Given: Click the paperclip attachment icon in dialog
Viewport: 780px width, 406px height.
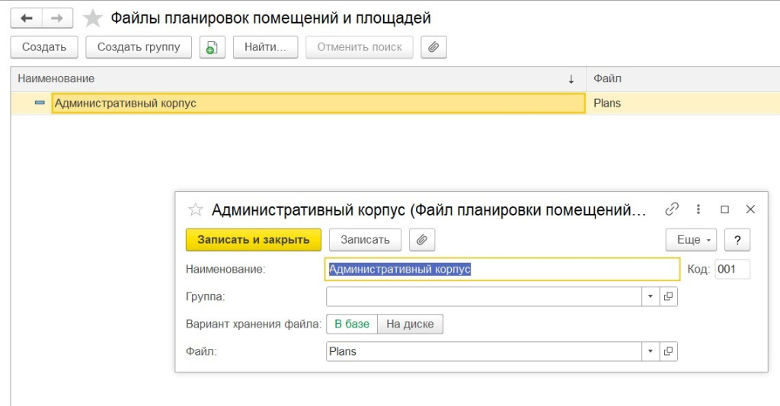Looking at the screenshot, I should click(x=421, y=240).
